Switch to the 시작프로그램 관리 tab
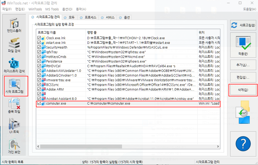The image size is (258, 165). [46, 17]
